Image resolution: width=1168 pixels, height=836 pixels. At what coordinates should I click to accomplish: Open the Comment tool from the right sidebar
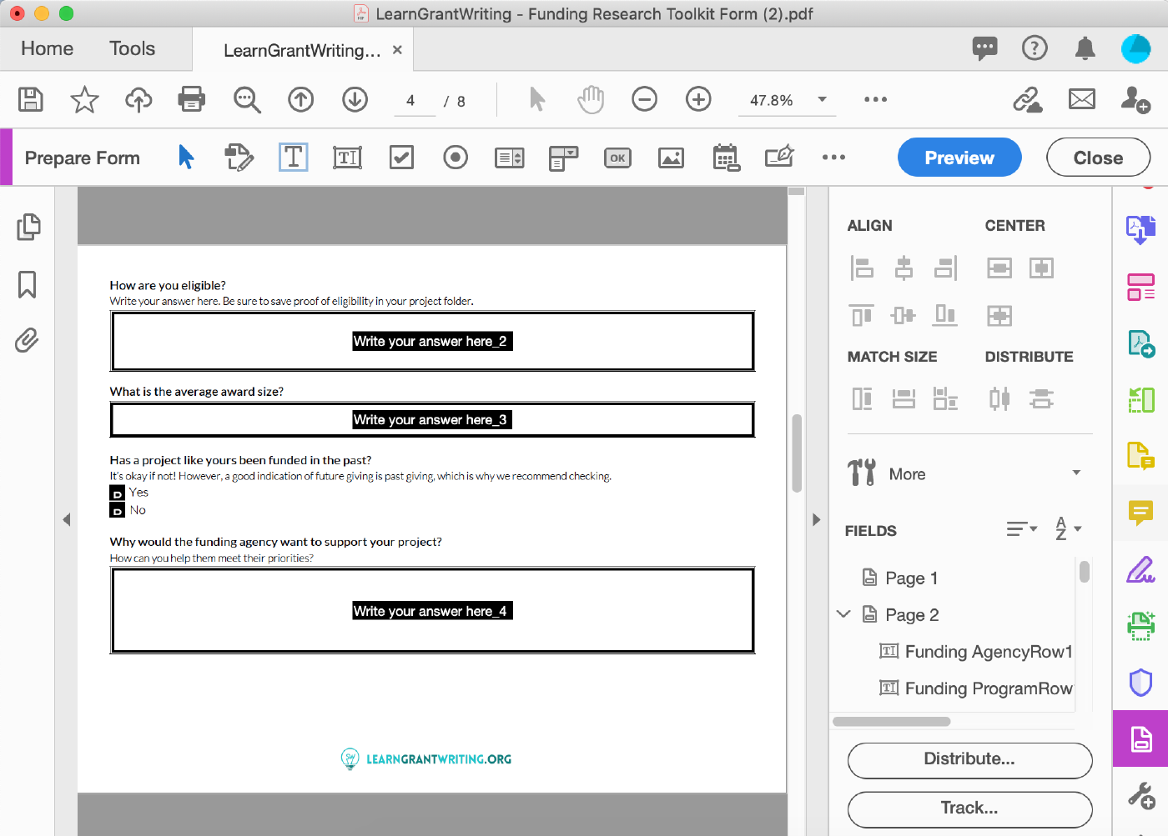tap(1140, 513)
